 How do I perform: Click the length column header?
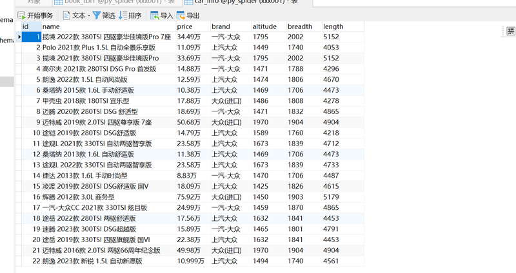coord(343,26)
